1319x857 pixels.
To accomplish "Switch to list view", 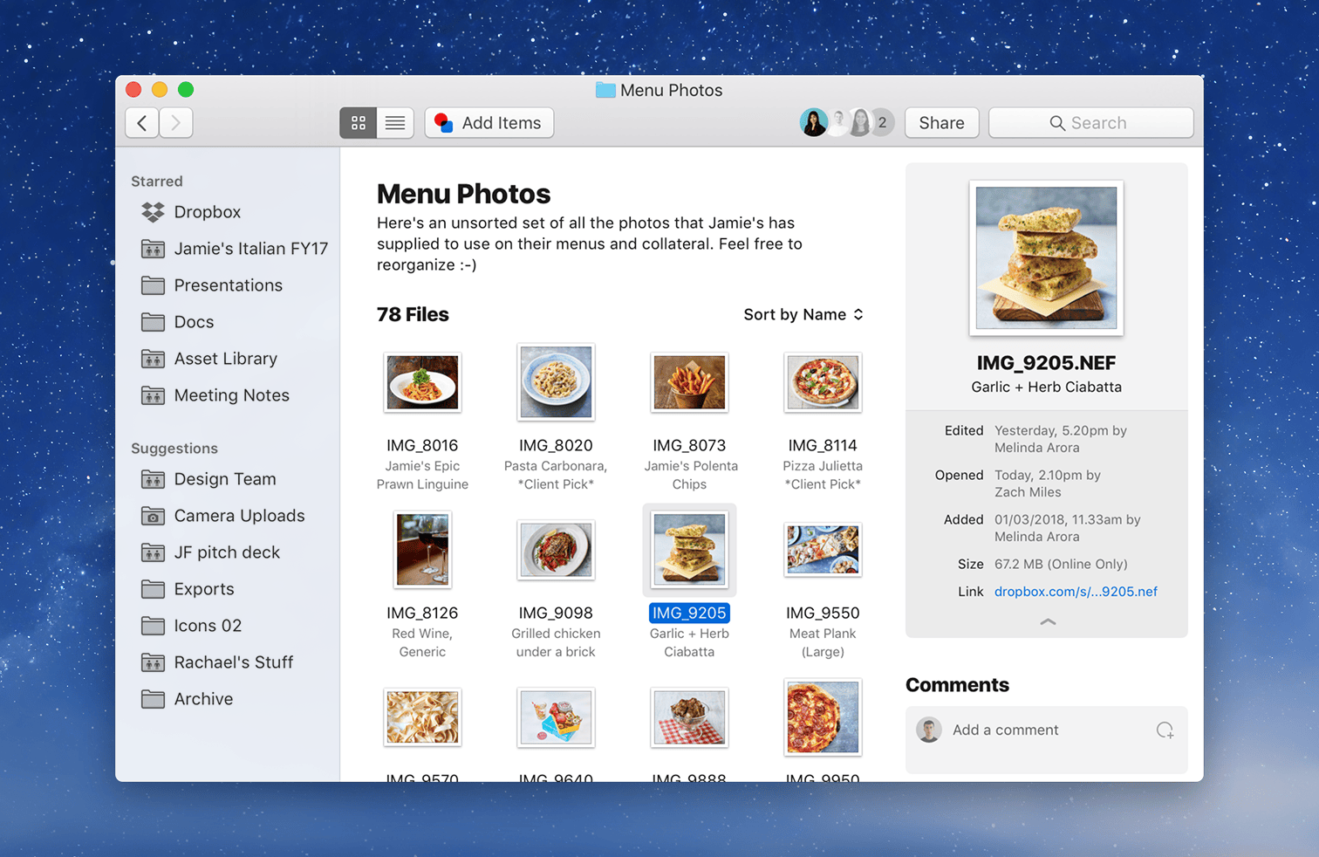I will (x=395, y=123).
